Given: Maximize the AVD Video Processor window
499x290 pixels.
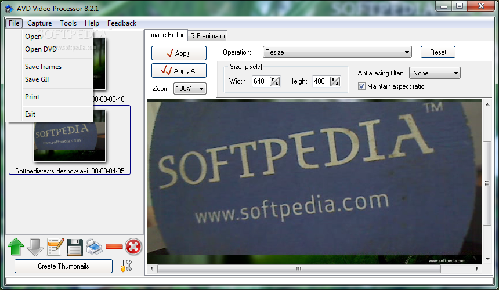Looking at the screenshot, I should (x=459, y=6).
